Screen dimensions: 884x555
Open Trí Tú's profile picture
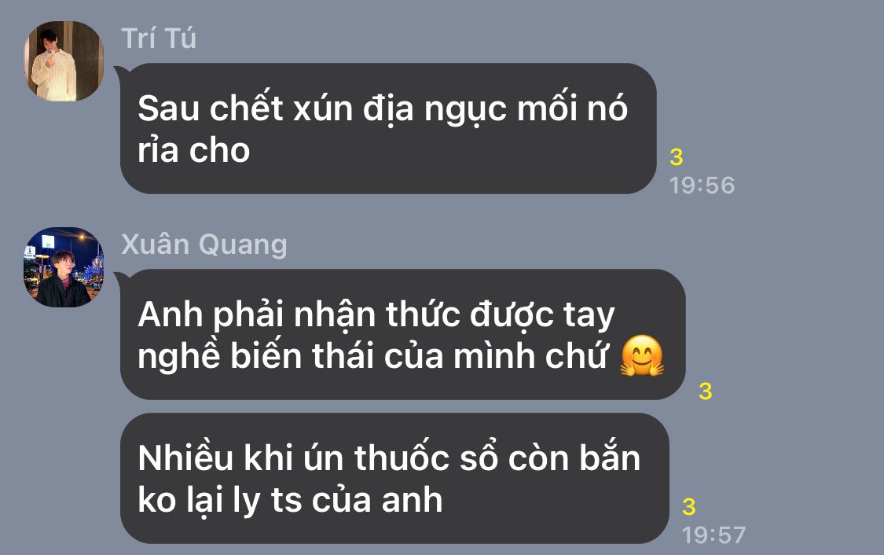tap(63, 61)
